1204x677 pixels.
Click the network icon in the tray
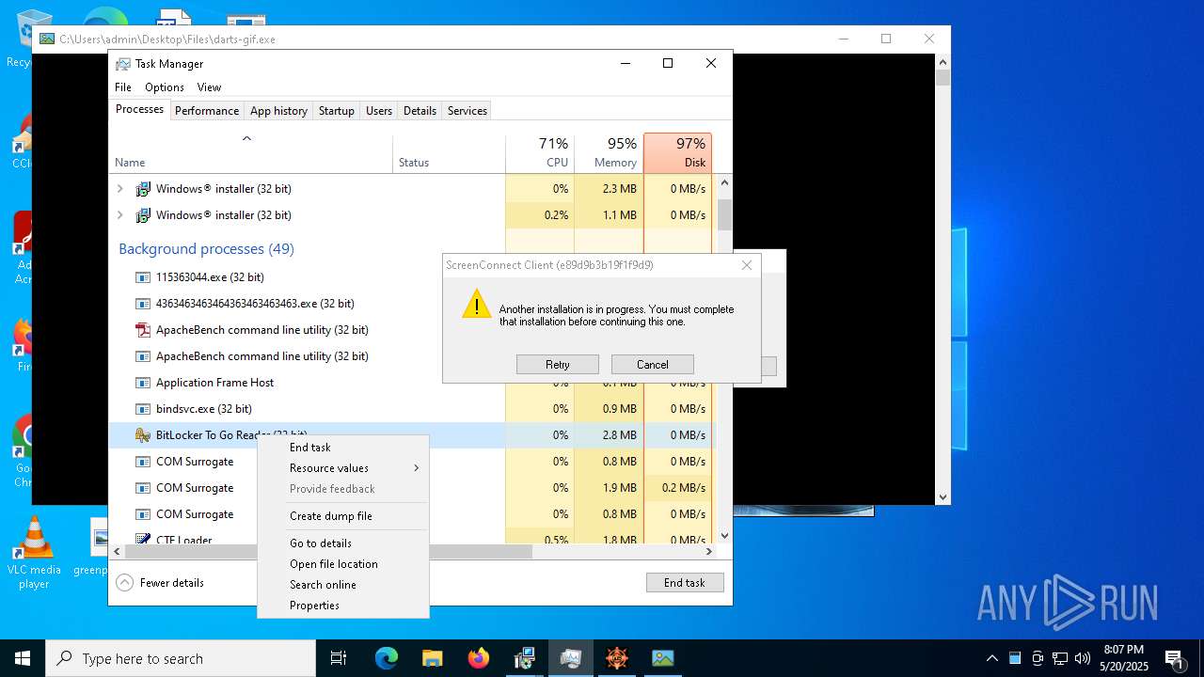1060,658
